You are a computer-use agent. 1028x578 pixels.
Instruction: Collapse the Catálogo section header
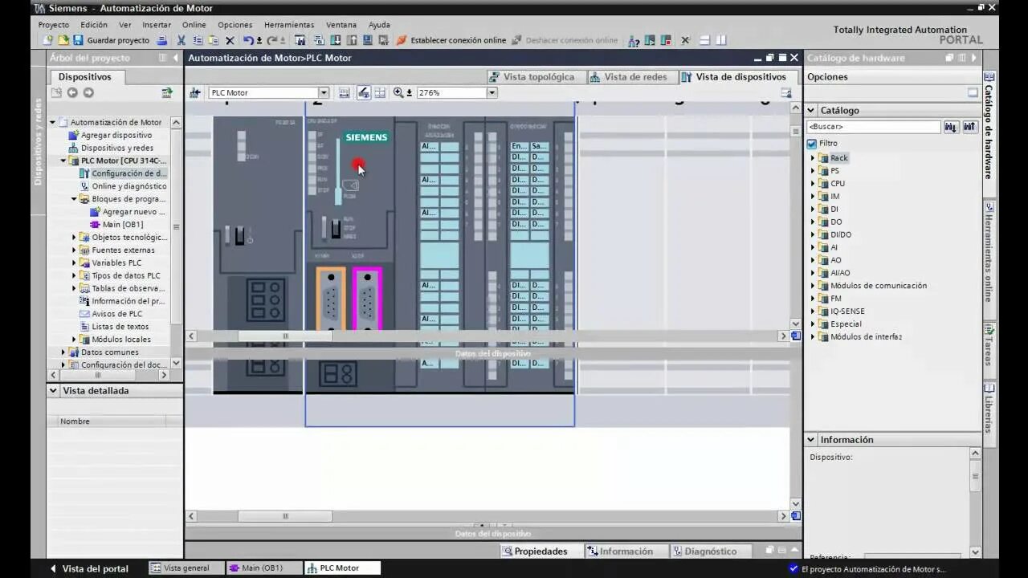point(811,111)
